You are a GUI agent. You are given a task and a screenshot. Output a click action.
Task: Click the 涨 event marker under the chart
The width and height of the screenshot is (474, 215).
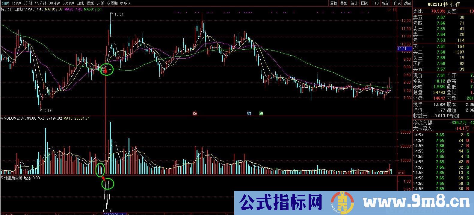tap(195, 113)
